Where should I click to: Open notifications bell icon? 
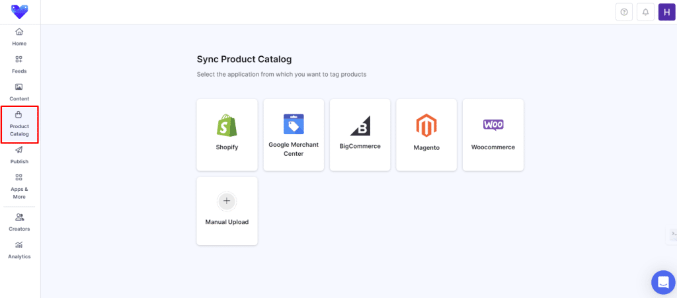tap(645, 12)
